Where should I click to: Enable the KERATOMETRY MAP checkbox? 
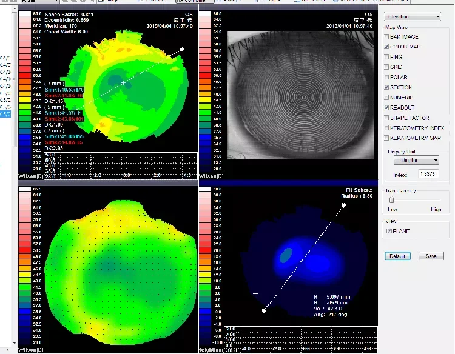coord(388,138)
